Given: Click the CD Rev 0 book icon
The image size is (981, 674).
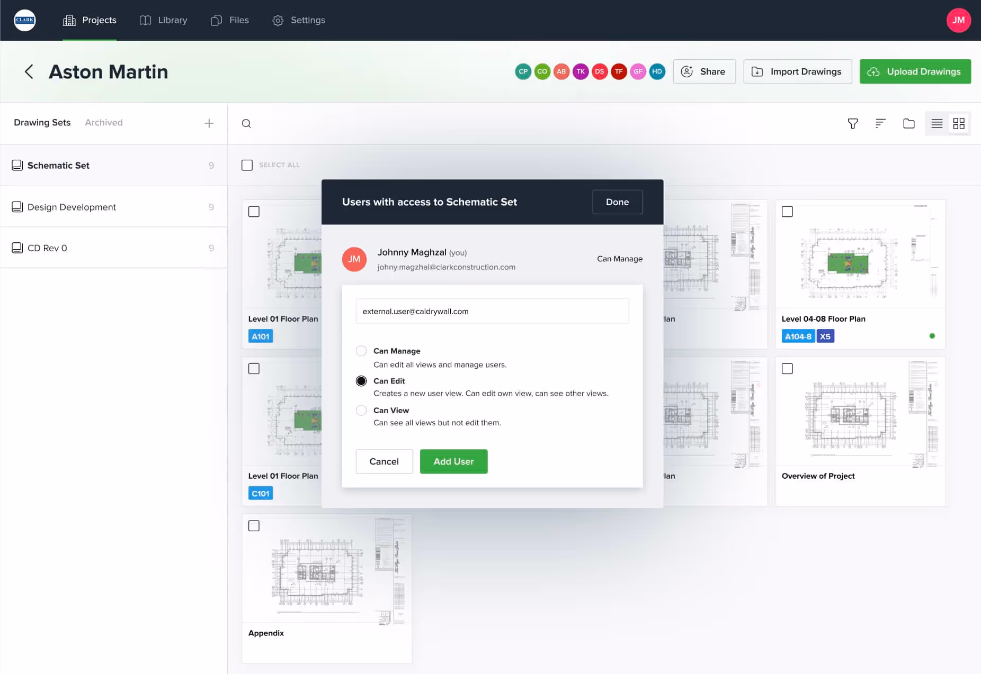Looking at the screenshot, I should click(x=17, y=248).
